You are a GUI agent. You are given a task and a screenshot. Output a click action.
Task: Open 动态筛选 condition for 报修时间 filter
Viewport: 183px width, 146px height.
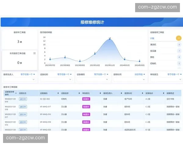(x=140, y=74)
